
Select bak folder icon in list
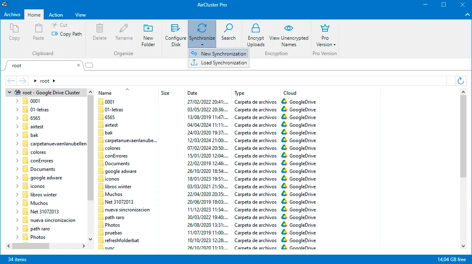(x=101, y=133)
